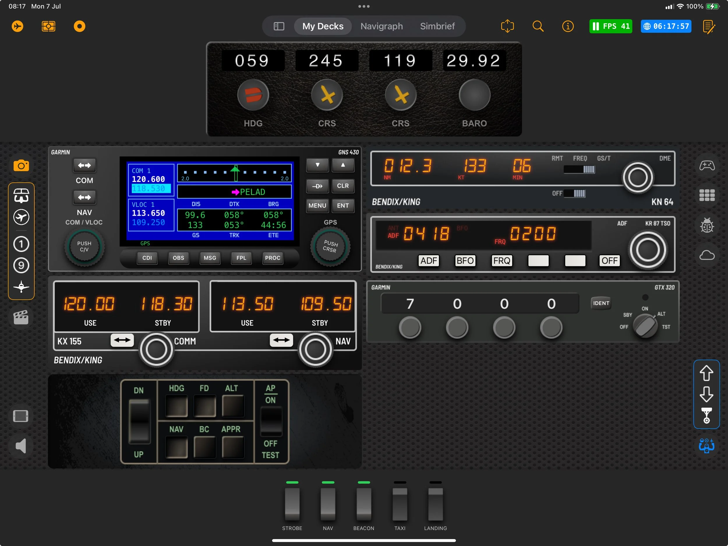Image resolution: width=728 pixels, height=546 pixels.
Task: Tap the speaker sound icon
Action: pyautogui.click(x=21, y=446)
